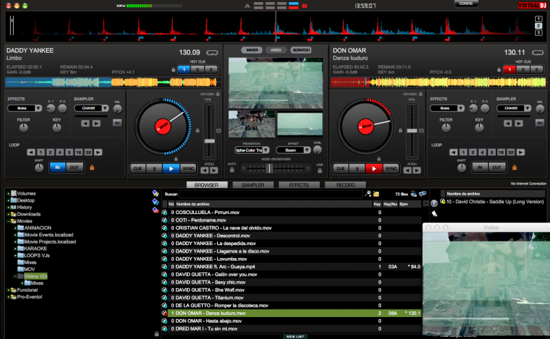Screen dimensions: 550x339
Task: Toggle left deck loop IN
Action: tap(58, 167)
